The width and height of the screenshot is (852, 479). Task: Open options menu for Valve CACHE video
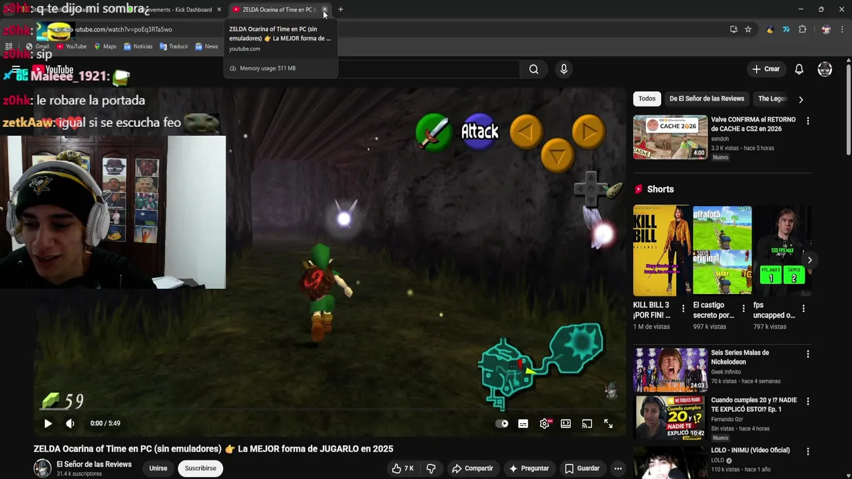(808, 121)
